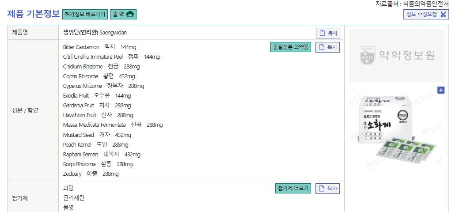Click the 자료출처 : 식품의약품안전처 text
The image size is (452, 212).
[412, 4]
